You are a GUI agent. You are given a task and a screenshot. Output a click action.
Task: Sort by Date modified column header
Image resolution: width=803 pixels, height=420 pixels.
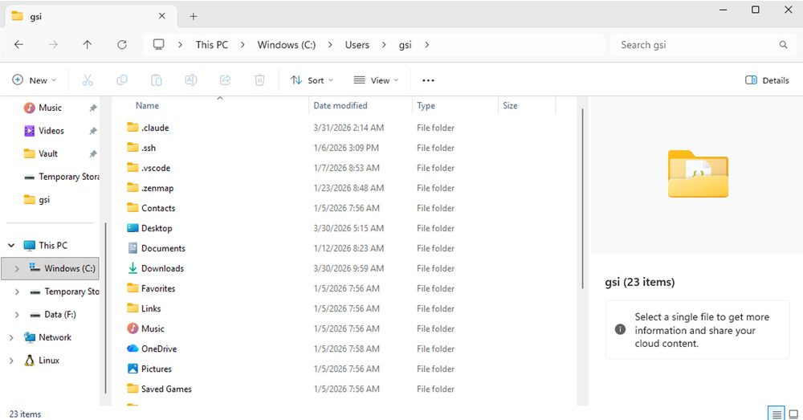[x=340, y=106]
